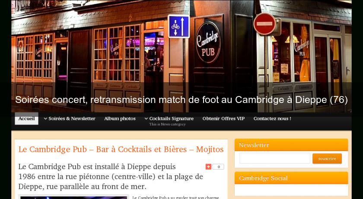Click the +1 count bubble showing 0

[x=218, y=167]
